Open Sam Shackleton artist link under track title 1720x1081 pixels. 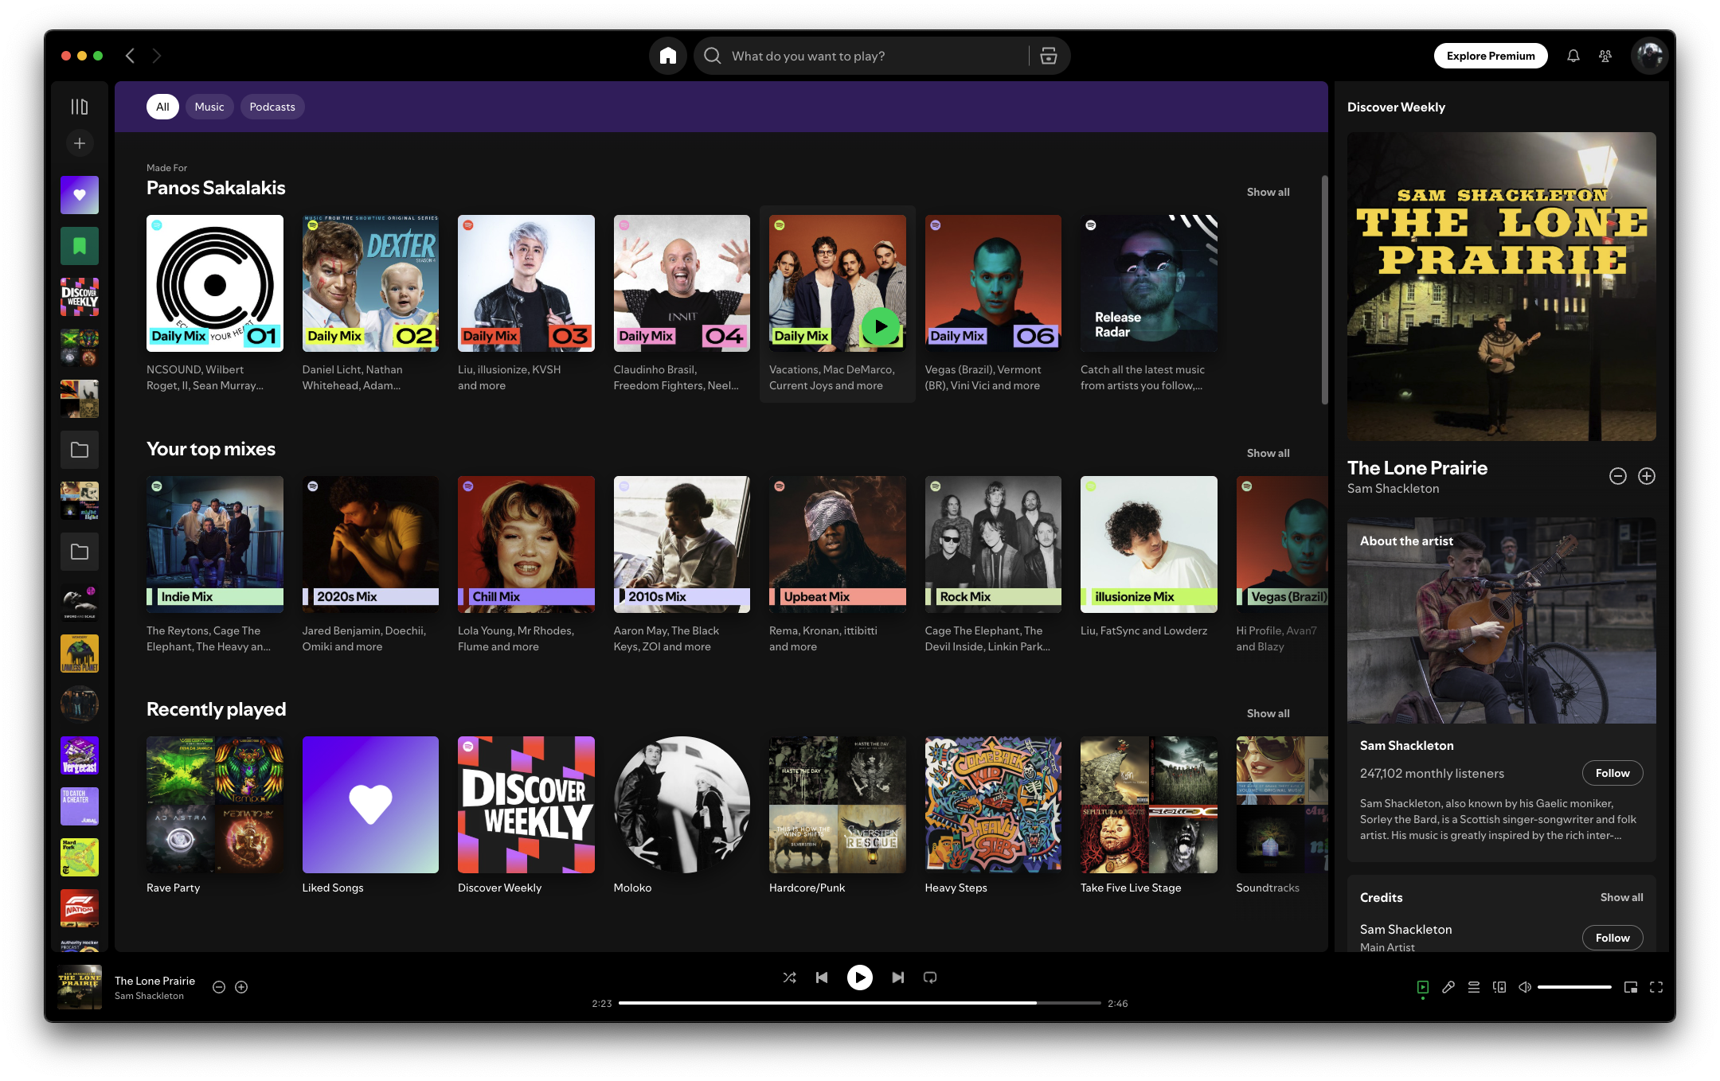pyautogui.click(x=149, y=996)
